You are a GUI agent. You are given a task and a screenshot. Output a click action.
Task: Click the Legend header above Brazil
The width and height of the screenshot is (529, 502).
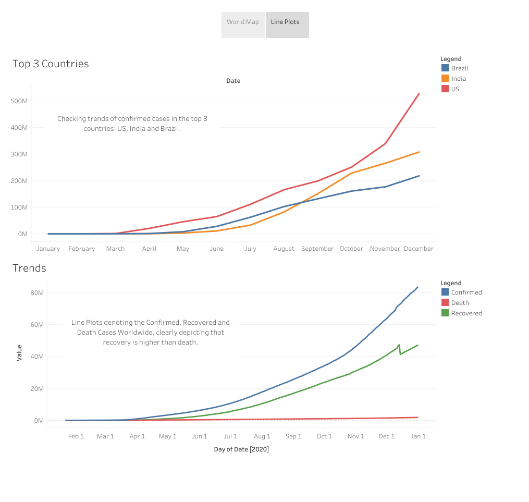(x=451, y=58)
